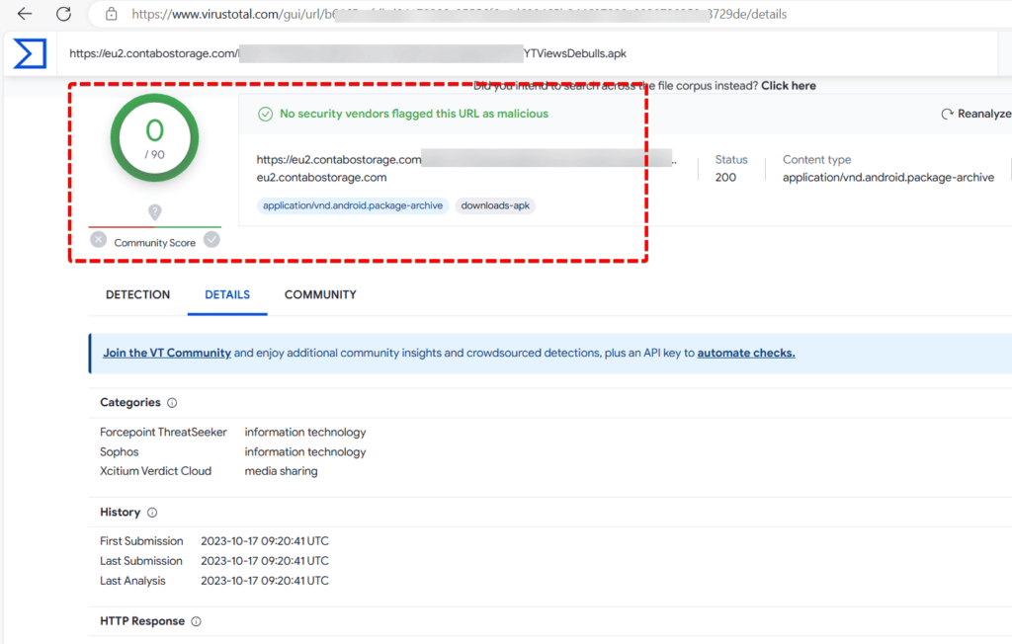Click the 0 / 90 detection score circle

click(x=155, y=137)
